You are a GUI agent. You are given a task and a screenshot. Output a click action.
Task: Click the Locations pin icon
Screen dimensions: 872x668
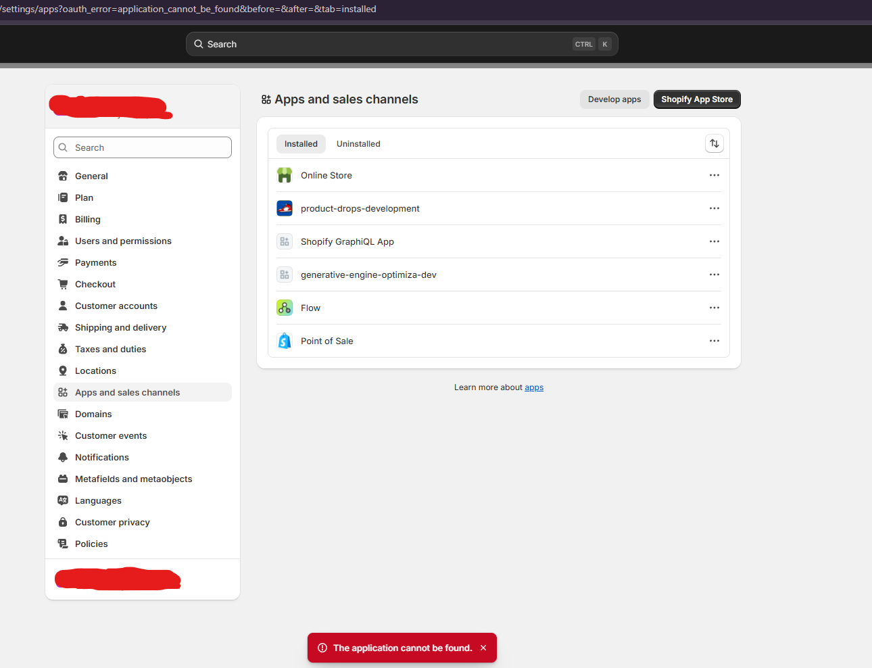pos(63,371)
